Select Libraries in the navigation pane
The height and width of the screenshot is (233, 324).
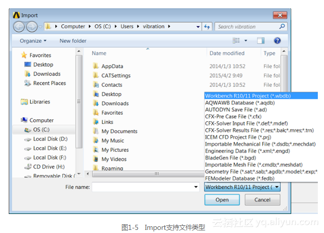tap(40, 102)
